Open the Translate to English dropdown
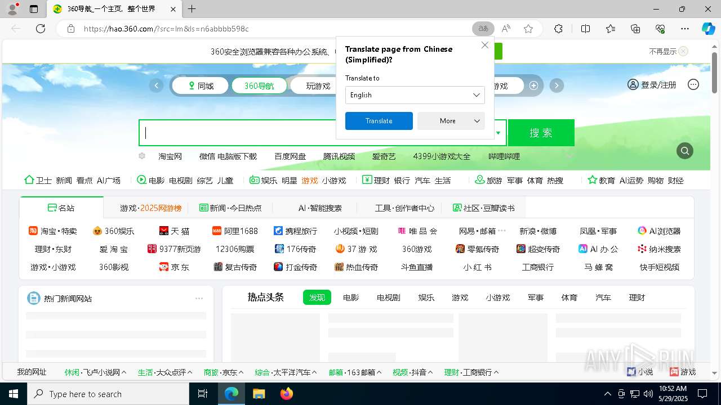This screenshot has height=405, width=721. [415, 95]
